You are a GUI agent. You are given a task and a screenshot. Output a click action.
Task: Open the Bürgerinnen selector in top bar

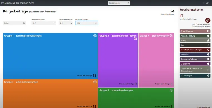(x=119, y=3)
